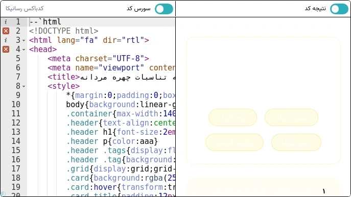The width and height of the screenshot is (351, 197).
Task: Click the .grid{display:grid rule
Action: pos(121,168)
